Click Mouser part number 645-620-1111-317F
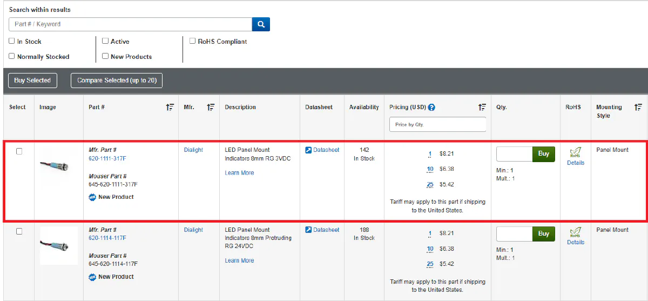This screenshot has width=648, height=301. (113, 184)
